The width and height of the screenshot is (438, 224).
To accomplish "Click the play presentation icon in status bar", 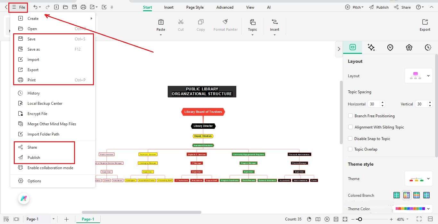I will (327, 219).
